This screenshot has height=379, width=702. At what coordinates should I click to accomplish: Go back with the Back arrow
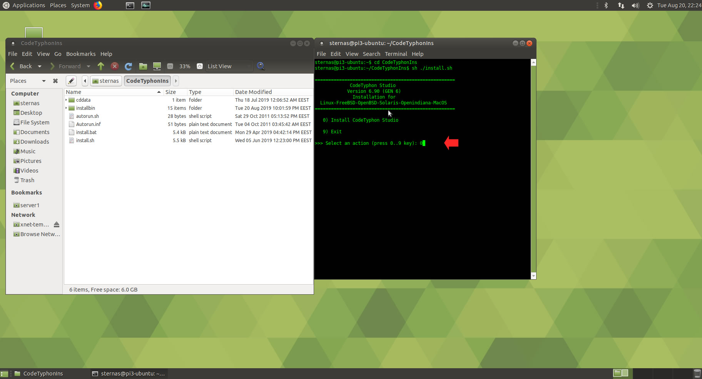point(21,66)
